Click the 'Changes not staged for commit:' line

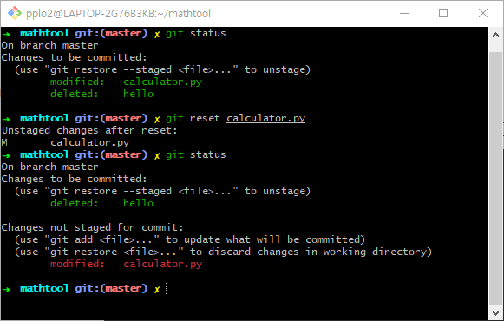point(92,227)
